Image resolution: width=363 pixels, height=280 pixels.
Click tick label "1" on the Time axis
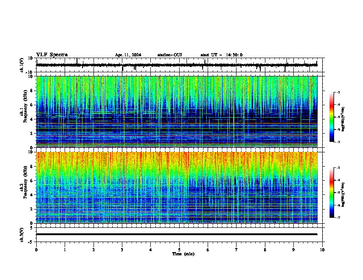click(65, 250)
